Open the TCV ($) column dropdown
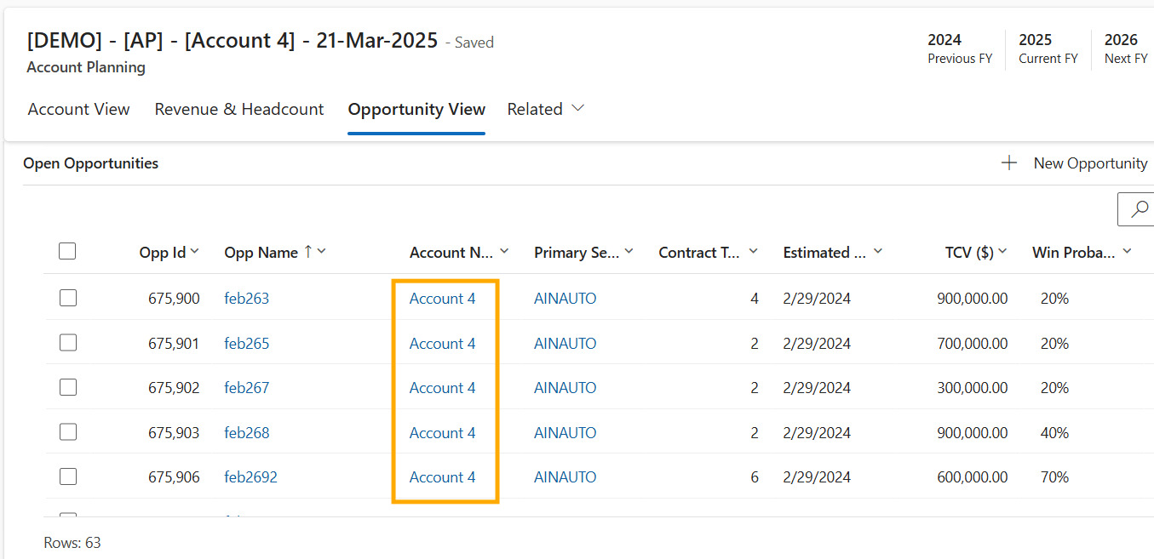The image size is (1154, 559). pyautogui.click(x=1002, y=252)
